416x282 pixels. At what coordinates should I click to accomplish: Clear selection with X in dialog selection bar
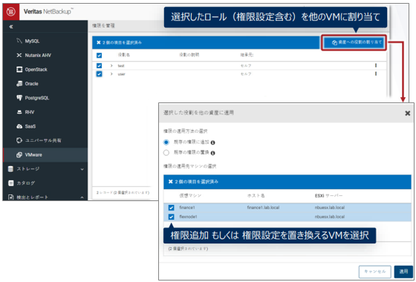[171, 182]
